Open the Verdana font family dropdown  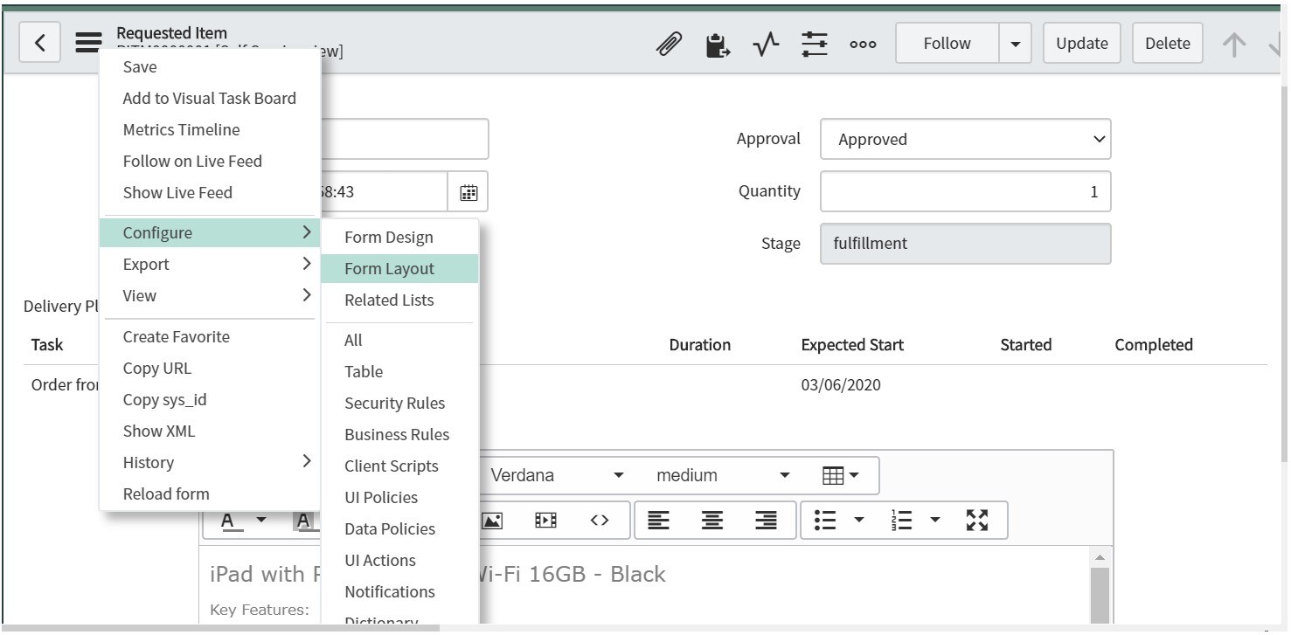pyautogui.click(x=557, y=476)
